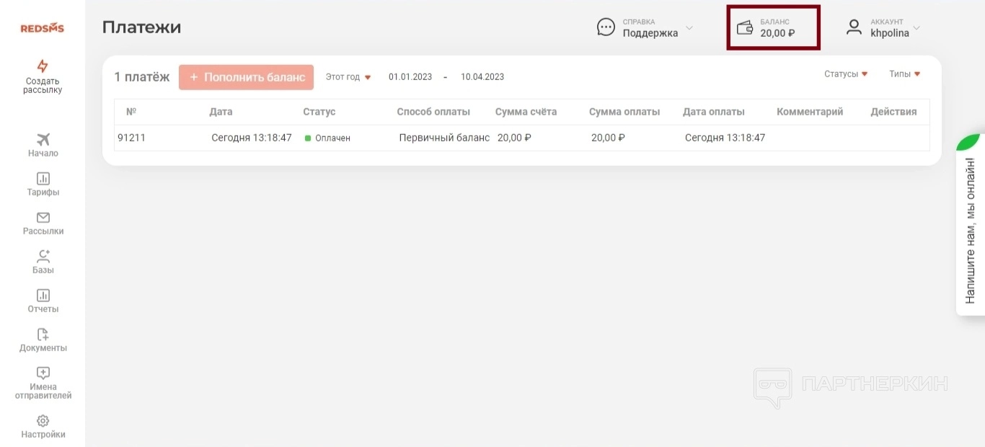
Task: Click the Статус column header
Action: point(319,112)
